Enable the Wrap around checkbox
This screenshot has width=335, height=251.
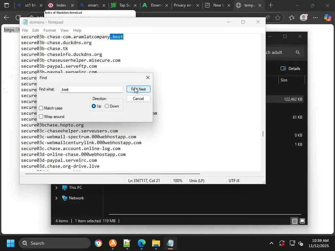(41, 117)
